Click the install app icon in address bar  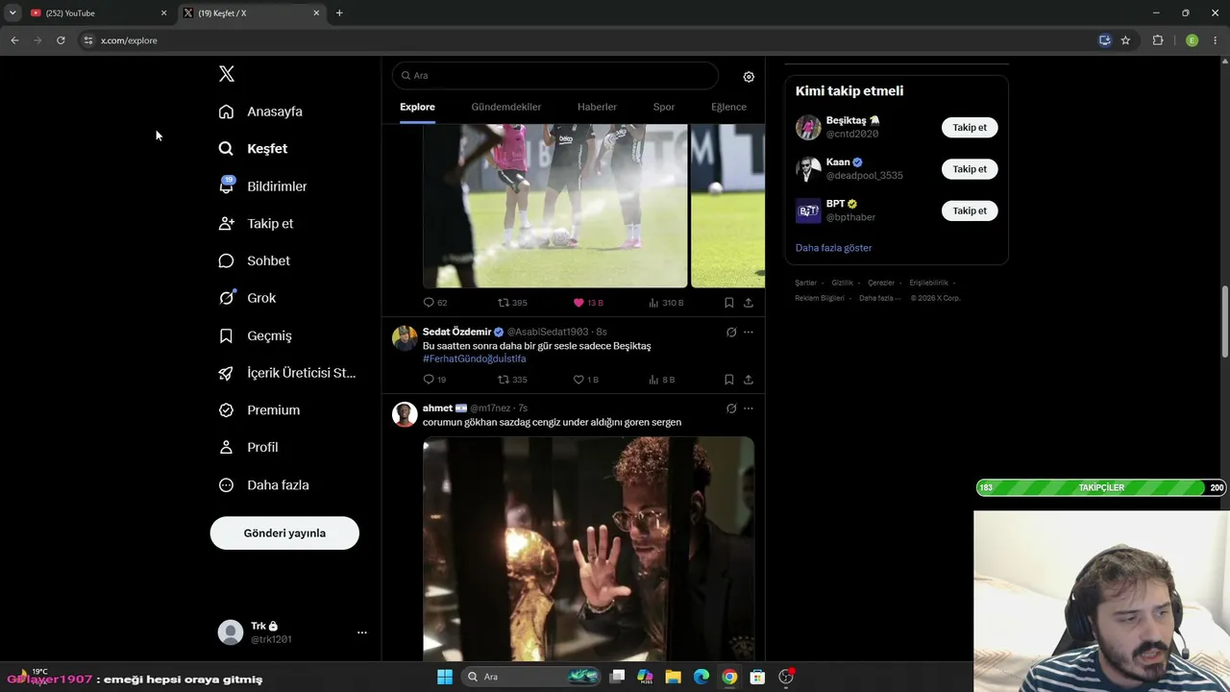pos(1105,40)
